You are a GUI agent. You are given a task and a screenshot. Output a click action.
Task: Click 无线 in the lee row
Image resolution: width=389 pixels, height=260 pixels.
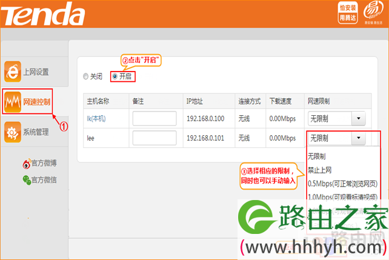click(x=244, y=138)
